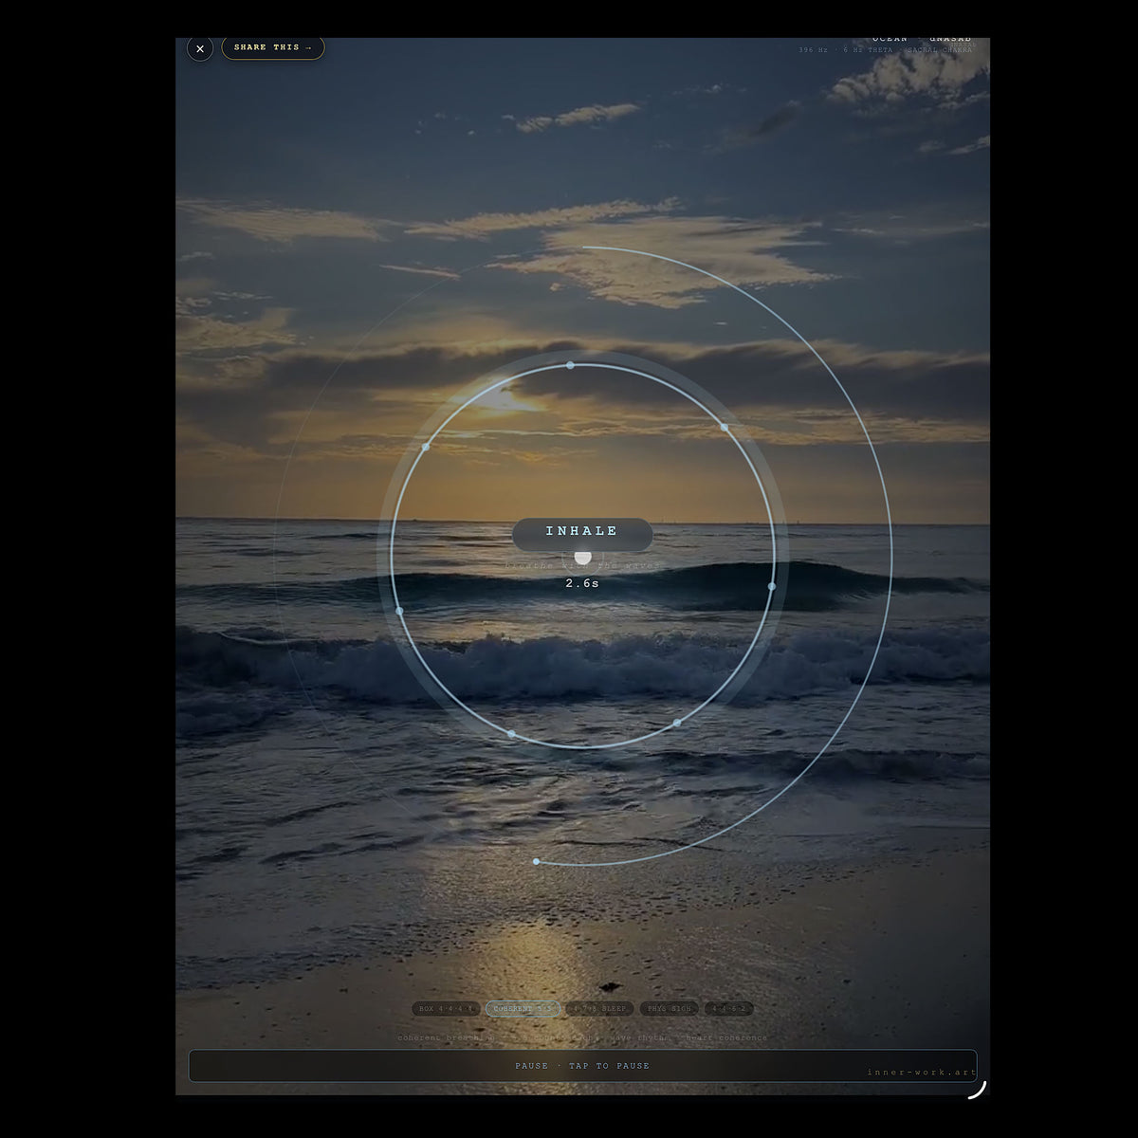
Task: Click the Share This button
Action: pyautogui.click(x=273, y=47)
